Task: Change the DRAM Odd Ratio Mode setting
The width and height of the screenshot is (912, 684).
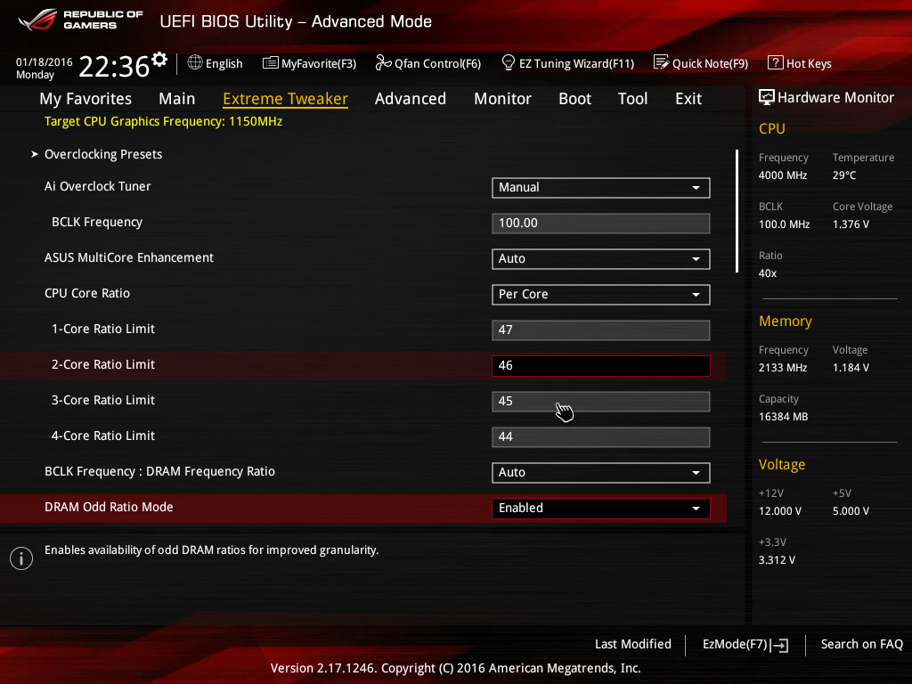Action: point(600,509)
